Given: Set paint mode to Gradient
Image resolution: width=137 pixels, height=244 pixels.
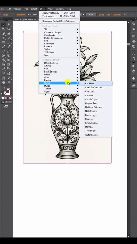Looking at the screenshot, I should (6, 98).
